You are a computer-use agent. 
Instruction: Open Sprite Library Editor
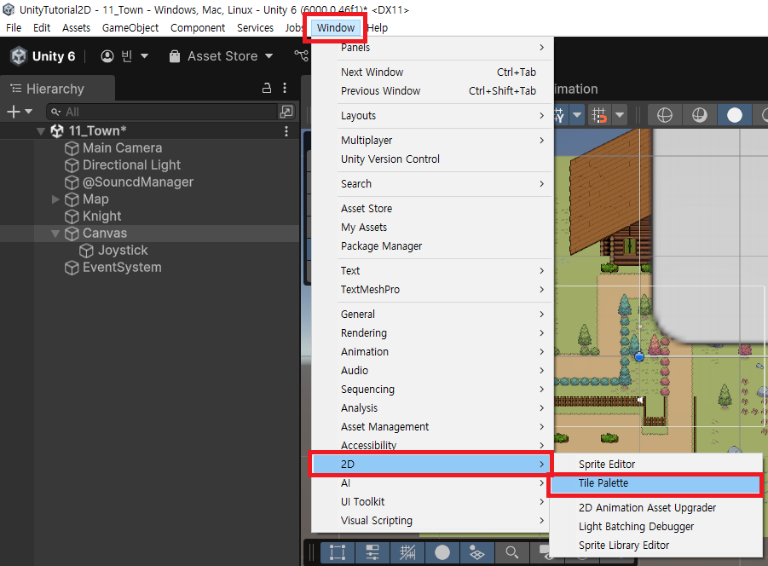(x=655, y=545)
